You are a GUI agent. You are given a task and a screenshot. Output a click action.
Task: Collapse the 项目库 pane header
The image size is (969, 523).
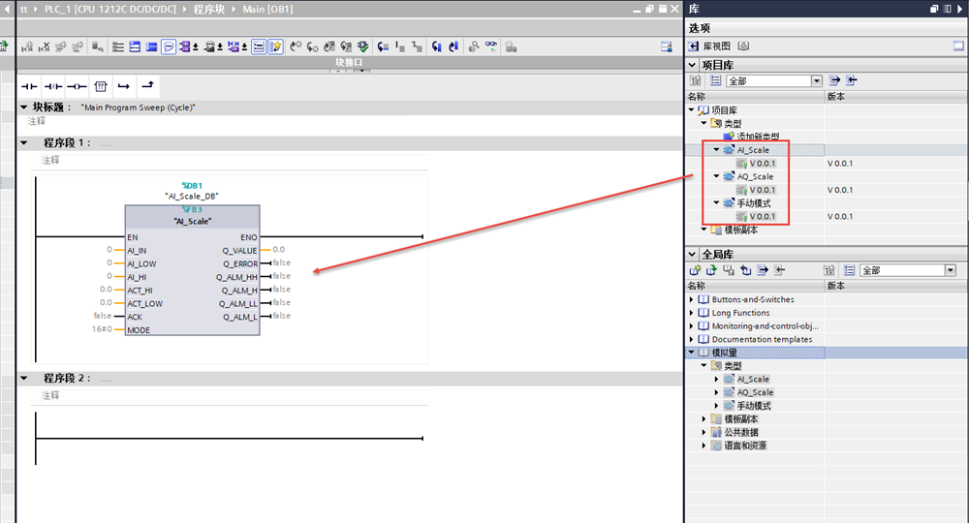(x=692, y=65)
